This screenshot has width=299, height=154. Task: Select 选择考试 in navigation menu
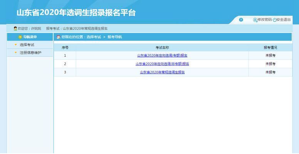pos(27,45)
